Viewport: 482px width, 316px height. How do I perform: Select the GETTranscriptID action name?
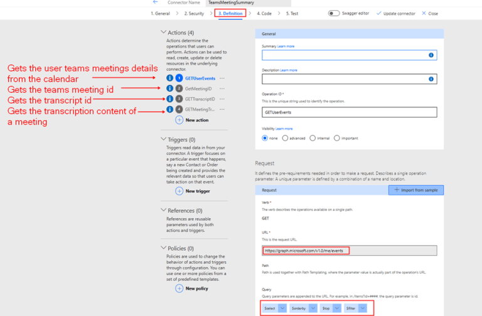click(200, 99)
